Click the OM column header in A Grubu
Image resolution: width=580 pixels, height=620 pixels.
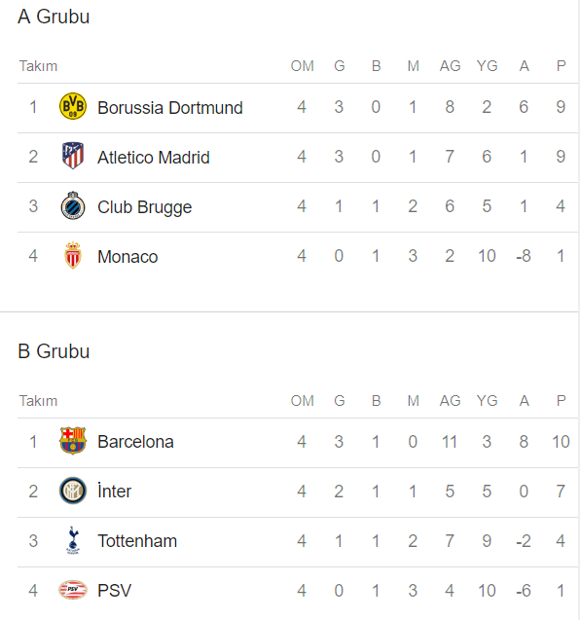tap(302, 66)
